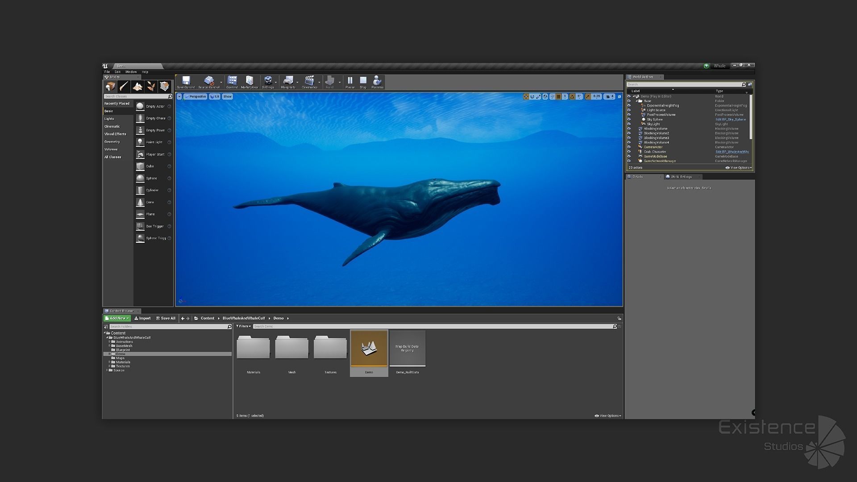Go back in Content Browser history
This screenshot has width=857, height=482.
[183, 318]
